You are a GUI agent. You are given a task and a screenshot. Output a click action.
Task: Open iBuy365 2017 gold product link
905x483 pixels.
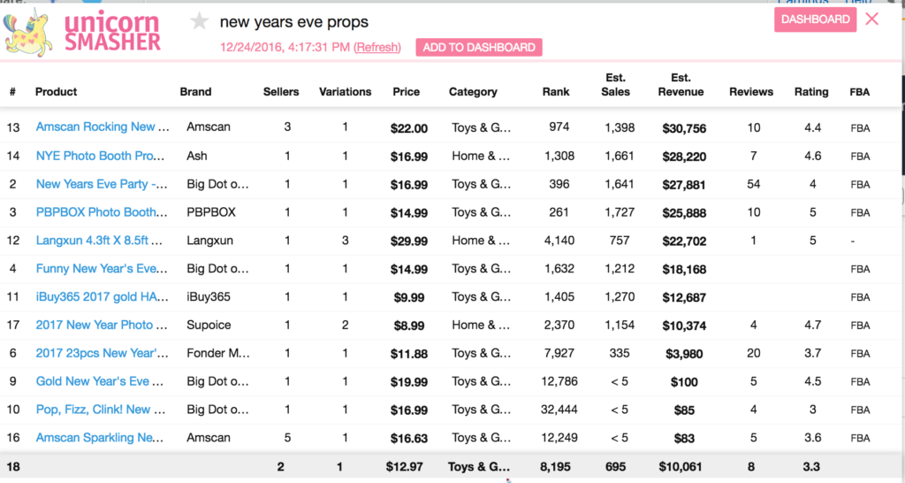tap(103, 297)
